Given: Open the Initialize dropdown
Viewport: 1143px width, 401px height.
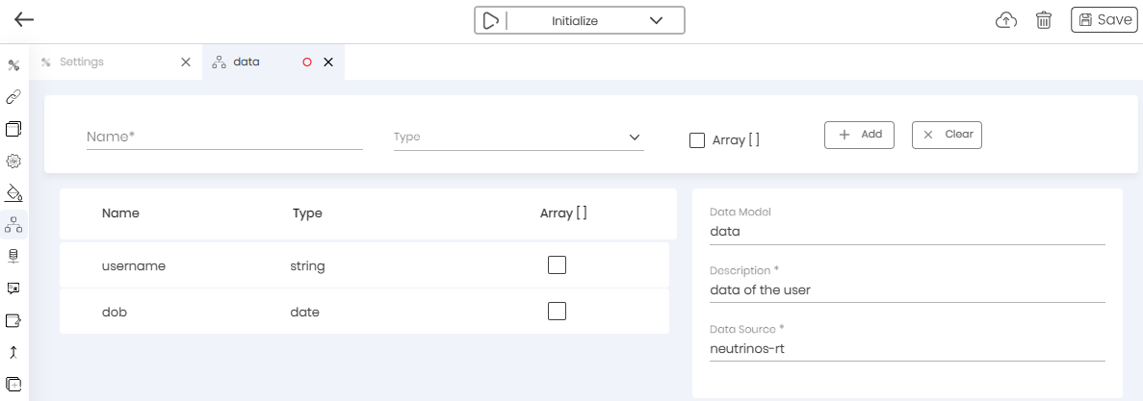Looking at the screenshot, I should tap(656, 20).
